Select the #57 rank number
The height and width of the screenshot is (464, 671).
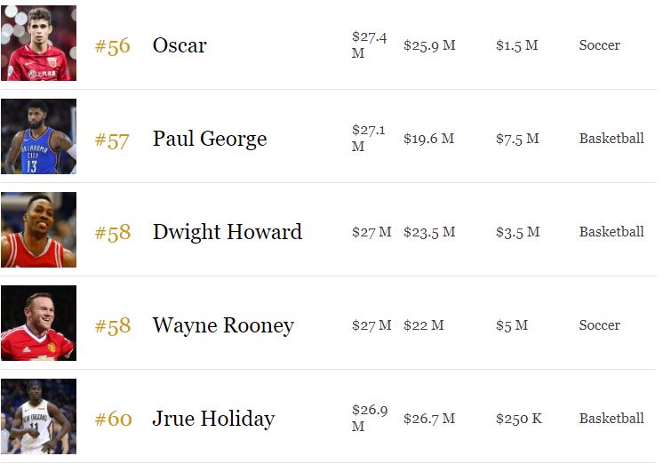click(x=112, y=140)
